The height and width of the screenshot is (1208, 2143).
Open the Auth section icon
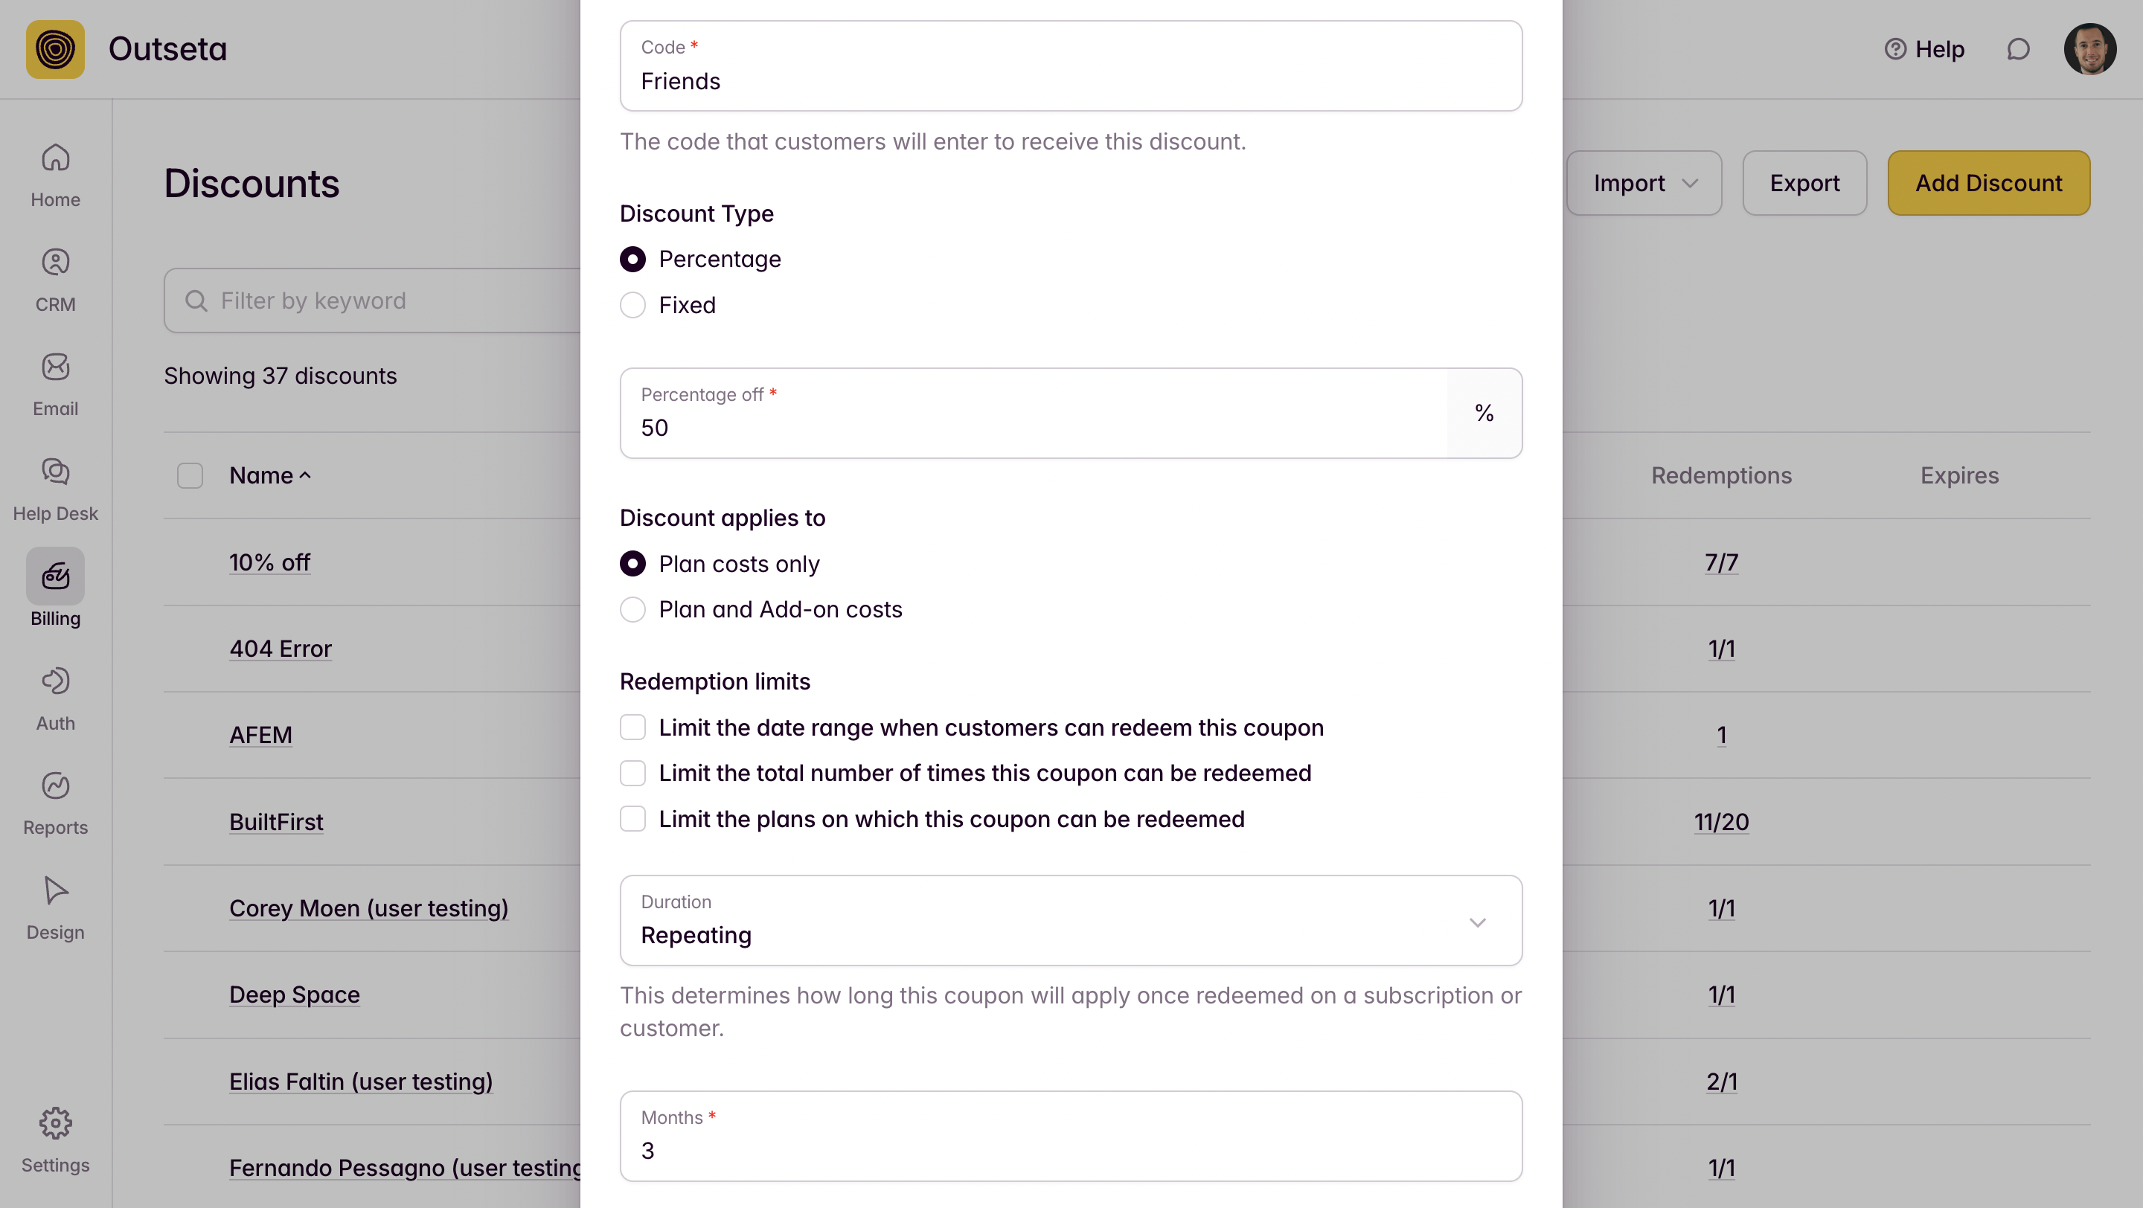(55, 682)
